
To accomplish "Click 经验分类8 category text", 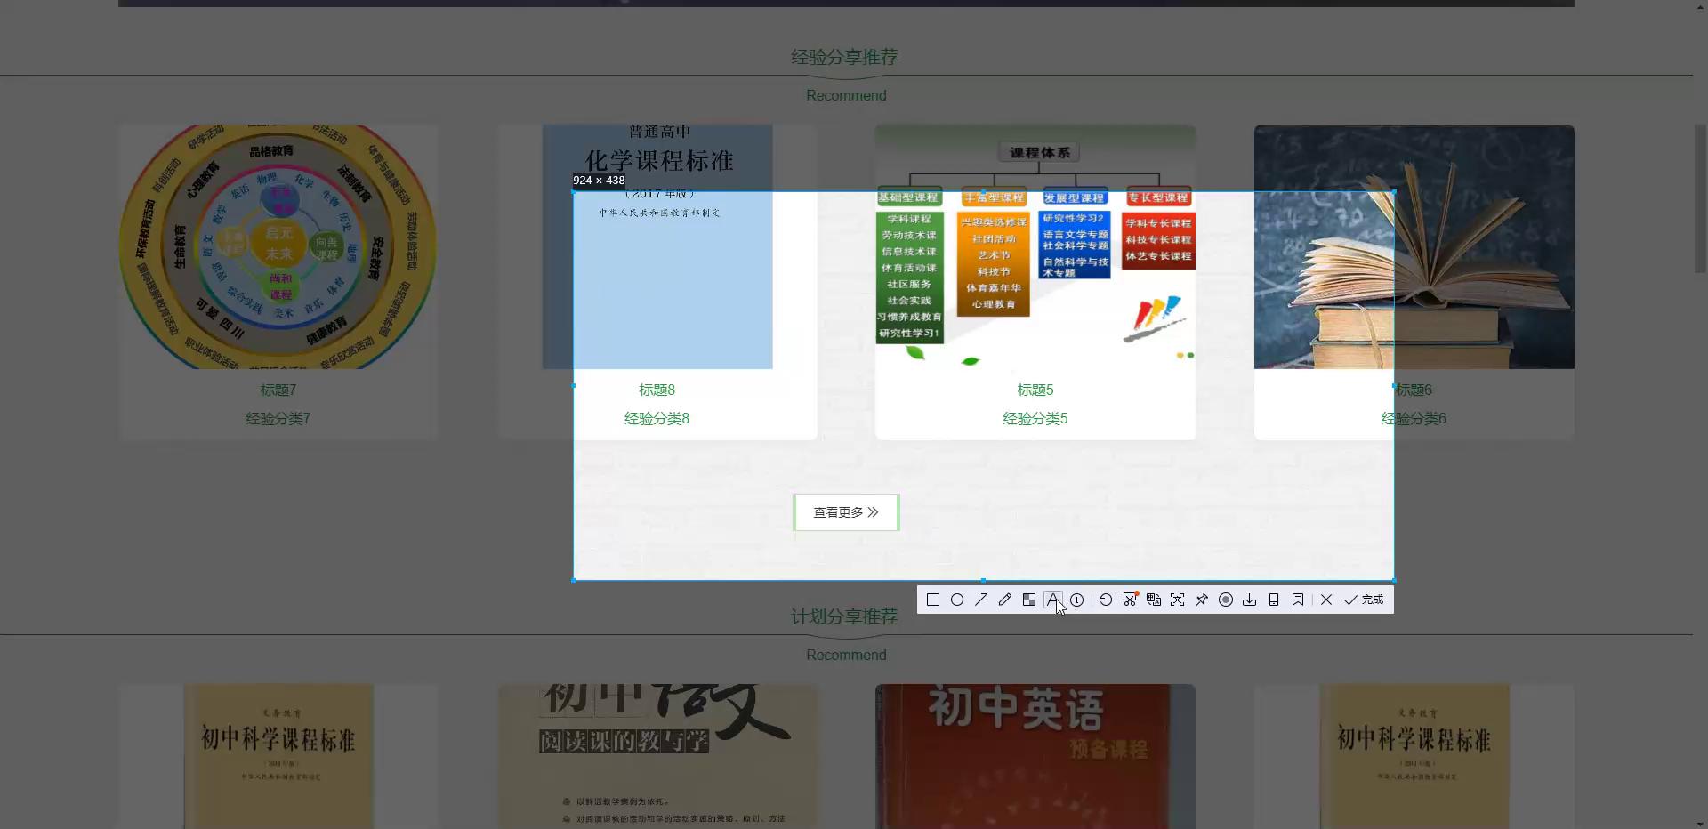I will 657,418.
